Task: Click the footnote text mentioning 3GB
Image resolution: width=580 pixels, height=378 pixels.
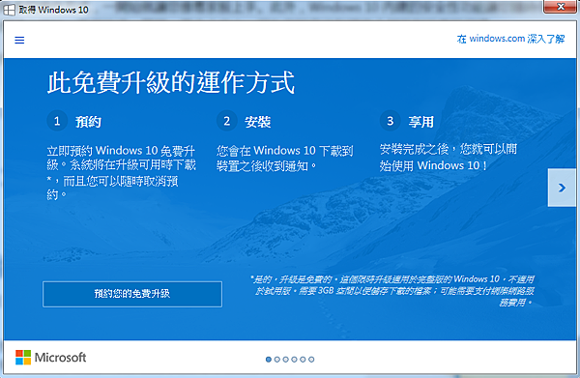Action: pyautogui.click(x=392, y=291)
